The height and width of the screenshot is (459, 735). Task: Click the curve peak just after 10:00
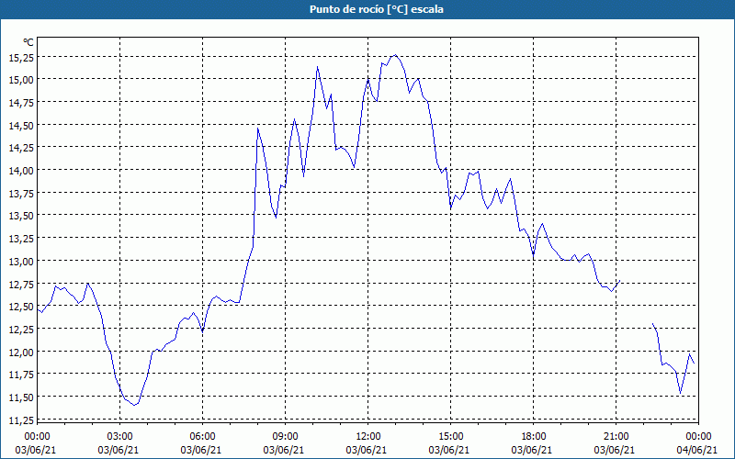317,66
